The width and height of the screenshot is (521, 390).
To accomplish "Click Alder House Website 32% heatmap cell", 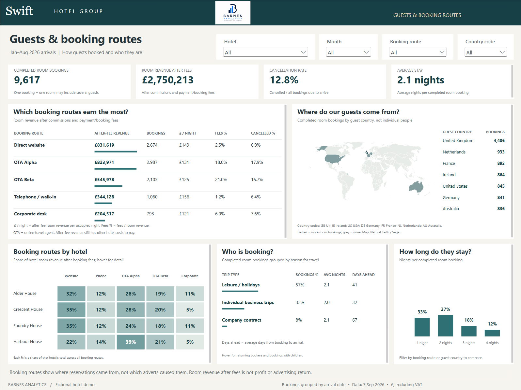I will click(71, 294).
